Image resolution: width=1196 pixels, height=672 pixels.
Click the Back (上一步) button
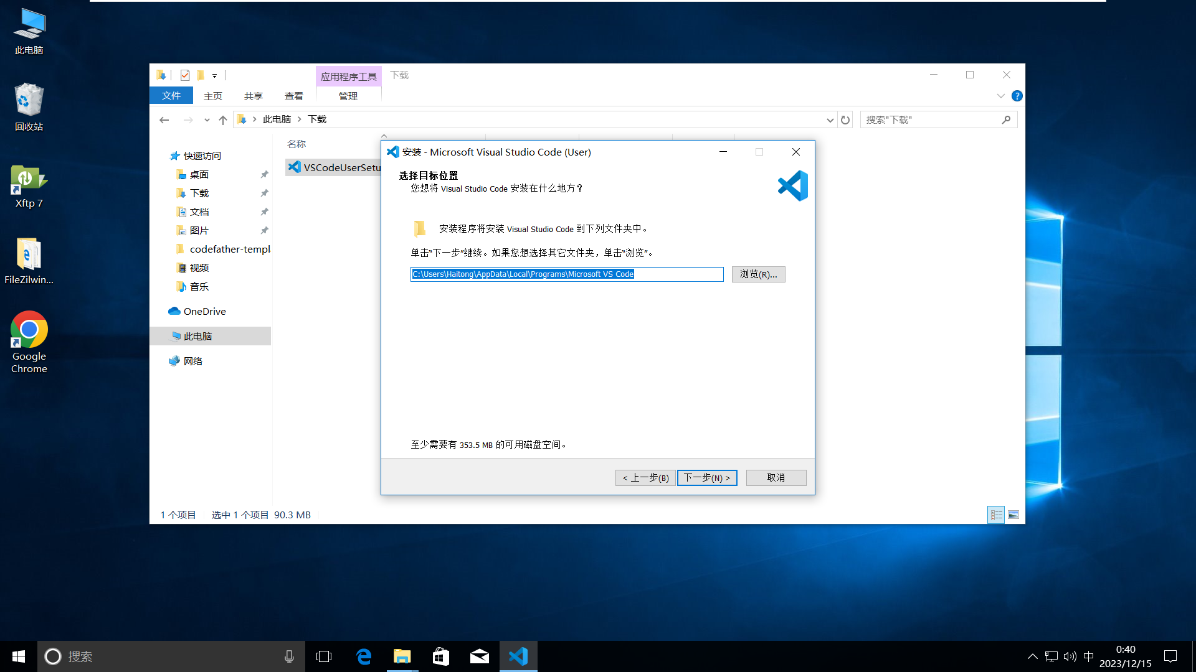point(645,478)
